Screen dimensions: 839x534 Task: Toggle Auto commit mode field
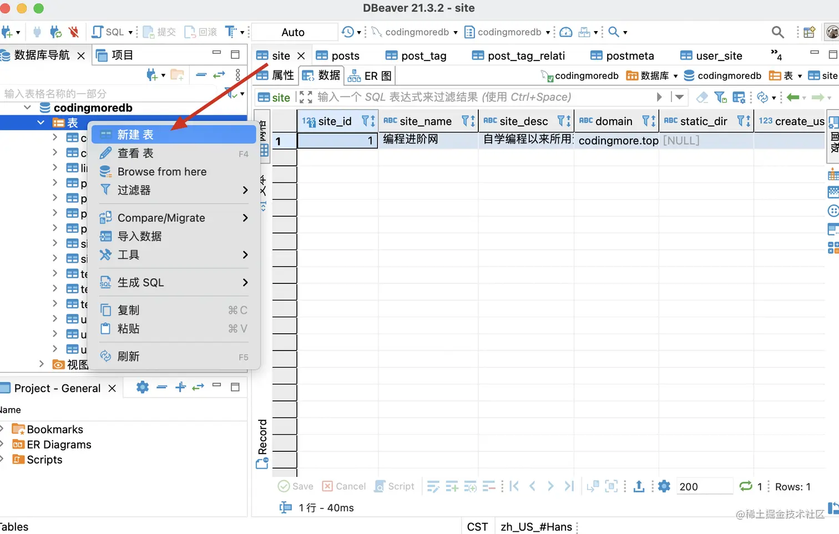pyautogui.click(x=294, y=32)
